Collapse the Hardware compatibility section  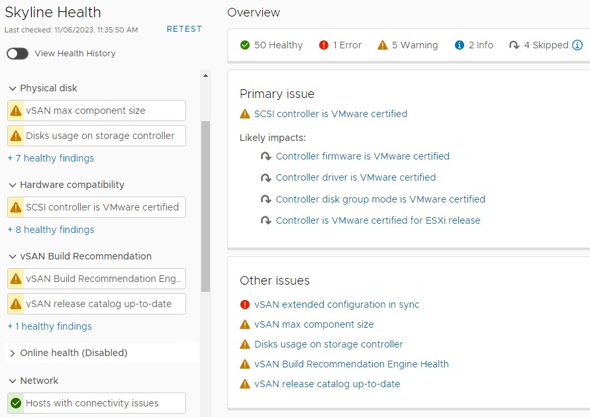point(13,185)
